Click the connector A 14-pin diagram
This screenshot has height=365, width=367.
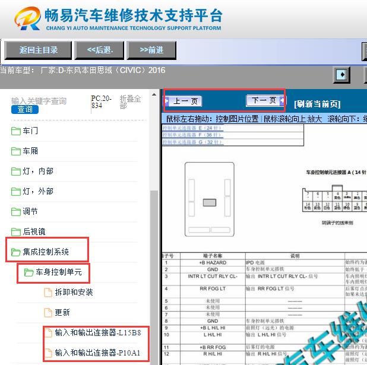pos(334,198)
